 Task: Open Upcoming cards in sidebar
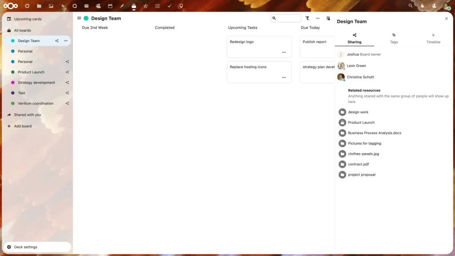38,19
